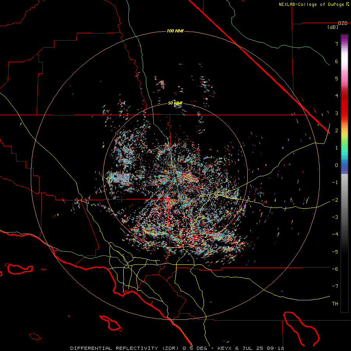Click the -3 dB value on color scale
The height and width of the screenshot is (351, 351).
[335, 217]
